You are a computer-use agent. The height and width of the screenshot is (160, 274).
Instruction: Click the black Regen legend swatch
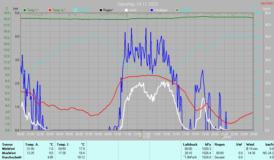[101, 10]
